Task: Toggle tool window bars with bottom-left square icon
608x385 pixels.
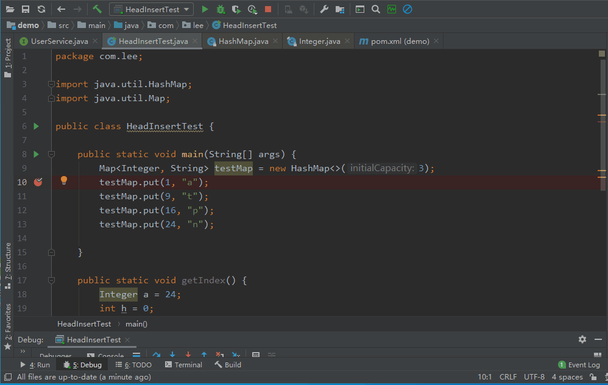Action: (x=8, y=377)
